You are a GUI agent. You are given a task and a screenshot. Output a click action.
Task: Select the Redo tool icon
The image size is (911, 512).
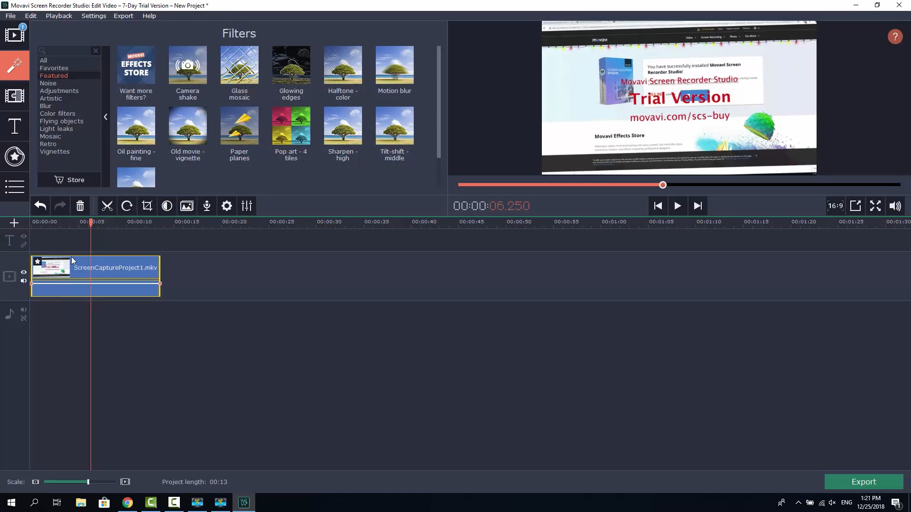60,206
